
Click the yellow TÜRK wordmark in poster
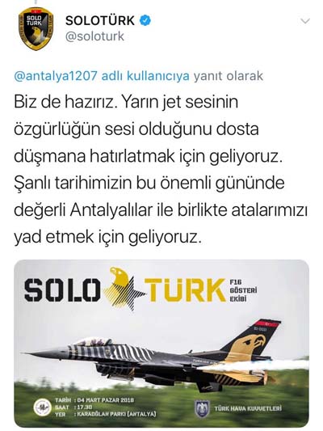(x=185, y=289)
